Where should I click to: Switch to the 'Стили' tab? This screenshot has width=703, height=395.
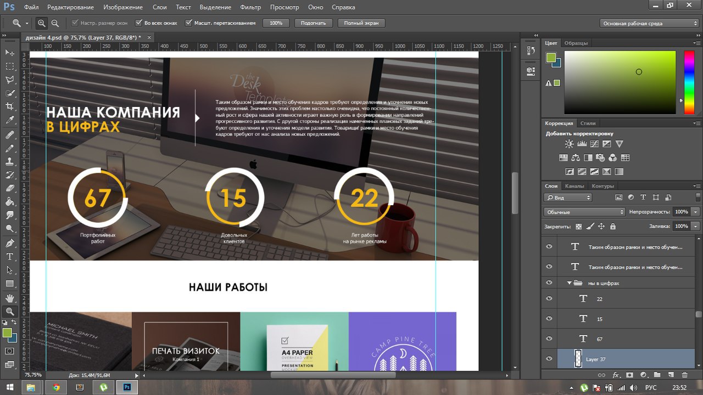click(588, 123)
